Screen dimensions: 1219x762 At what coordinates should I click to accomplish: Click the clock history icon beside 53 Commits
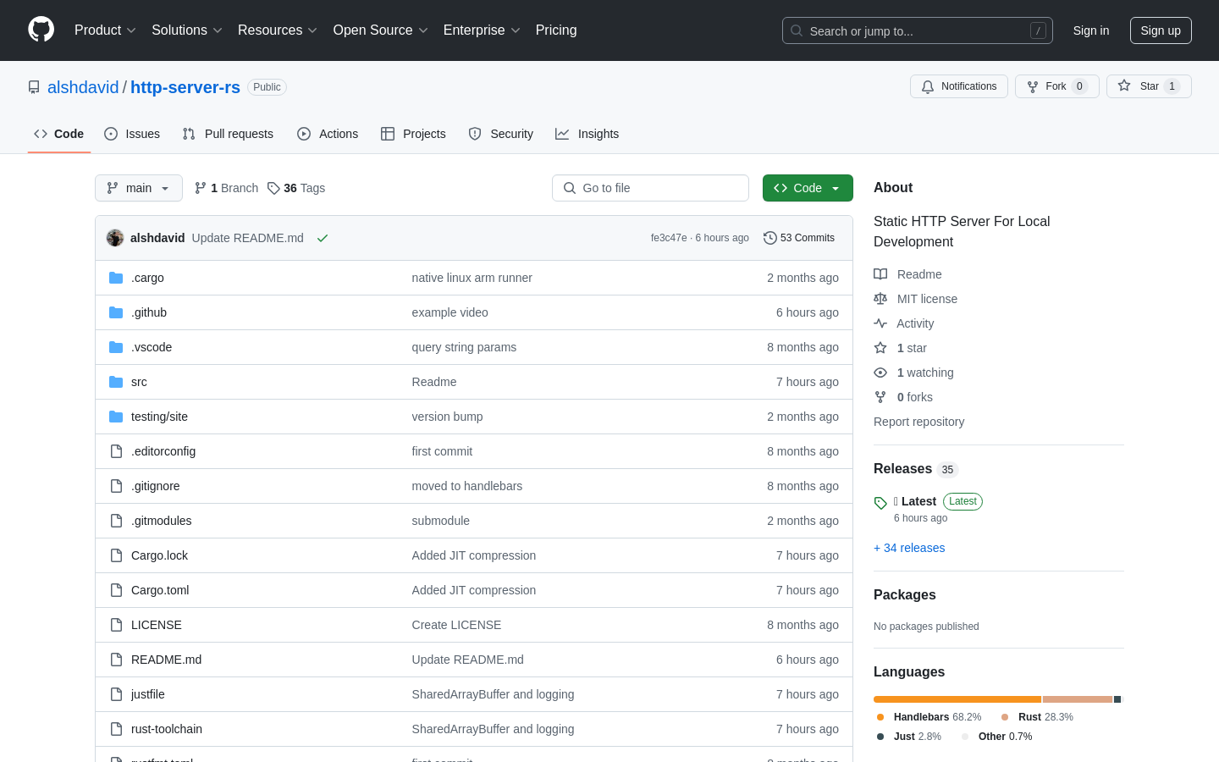[x=769, y=238]
